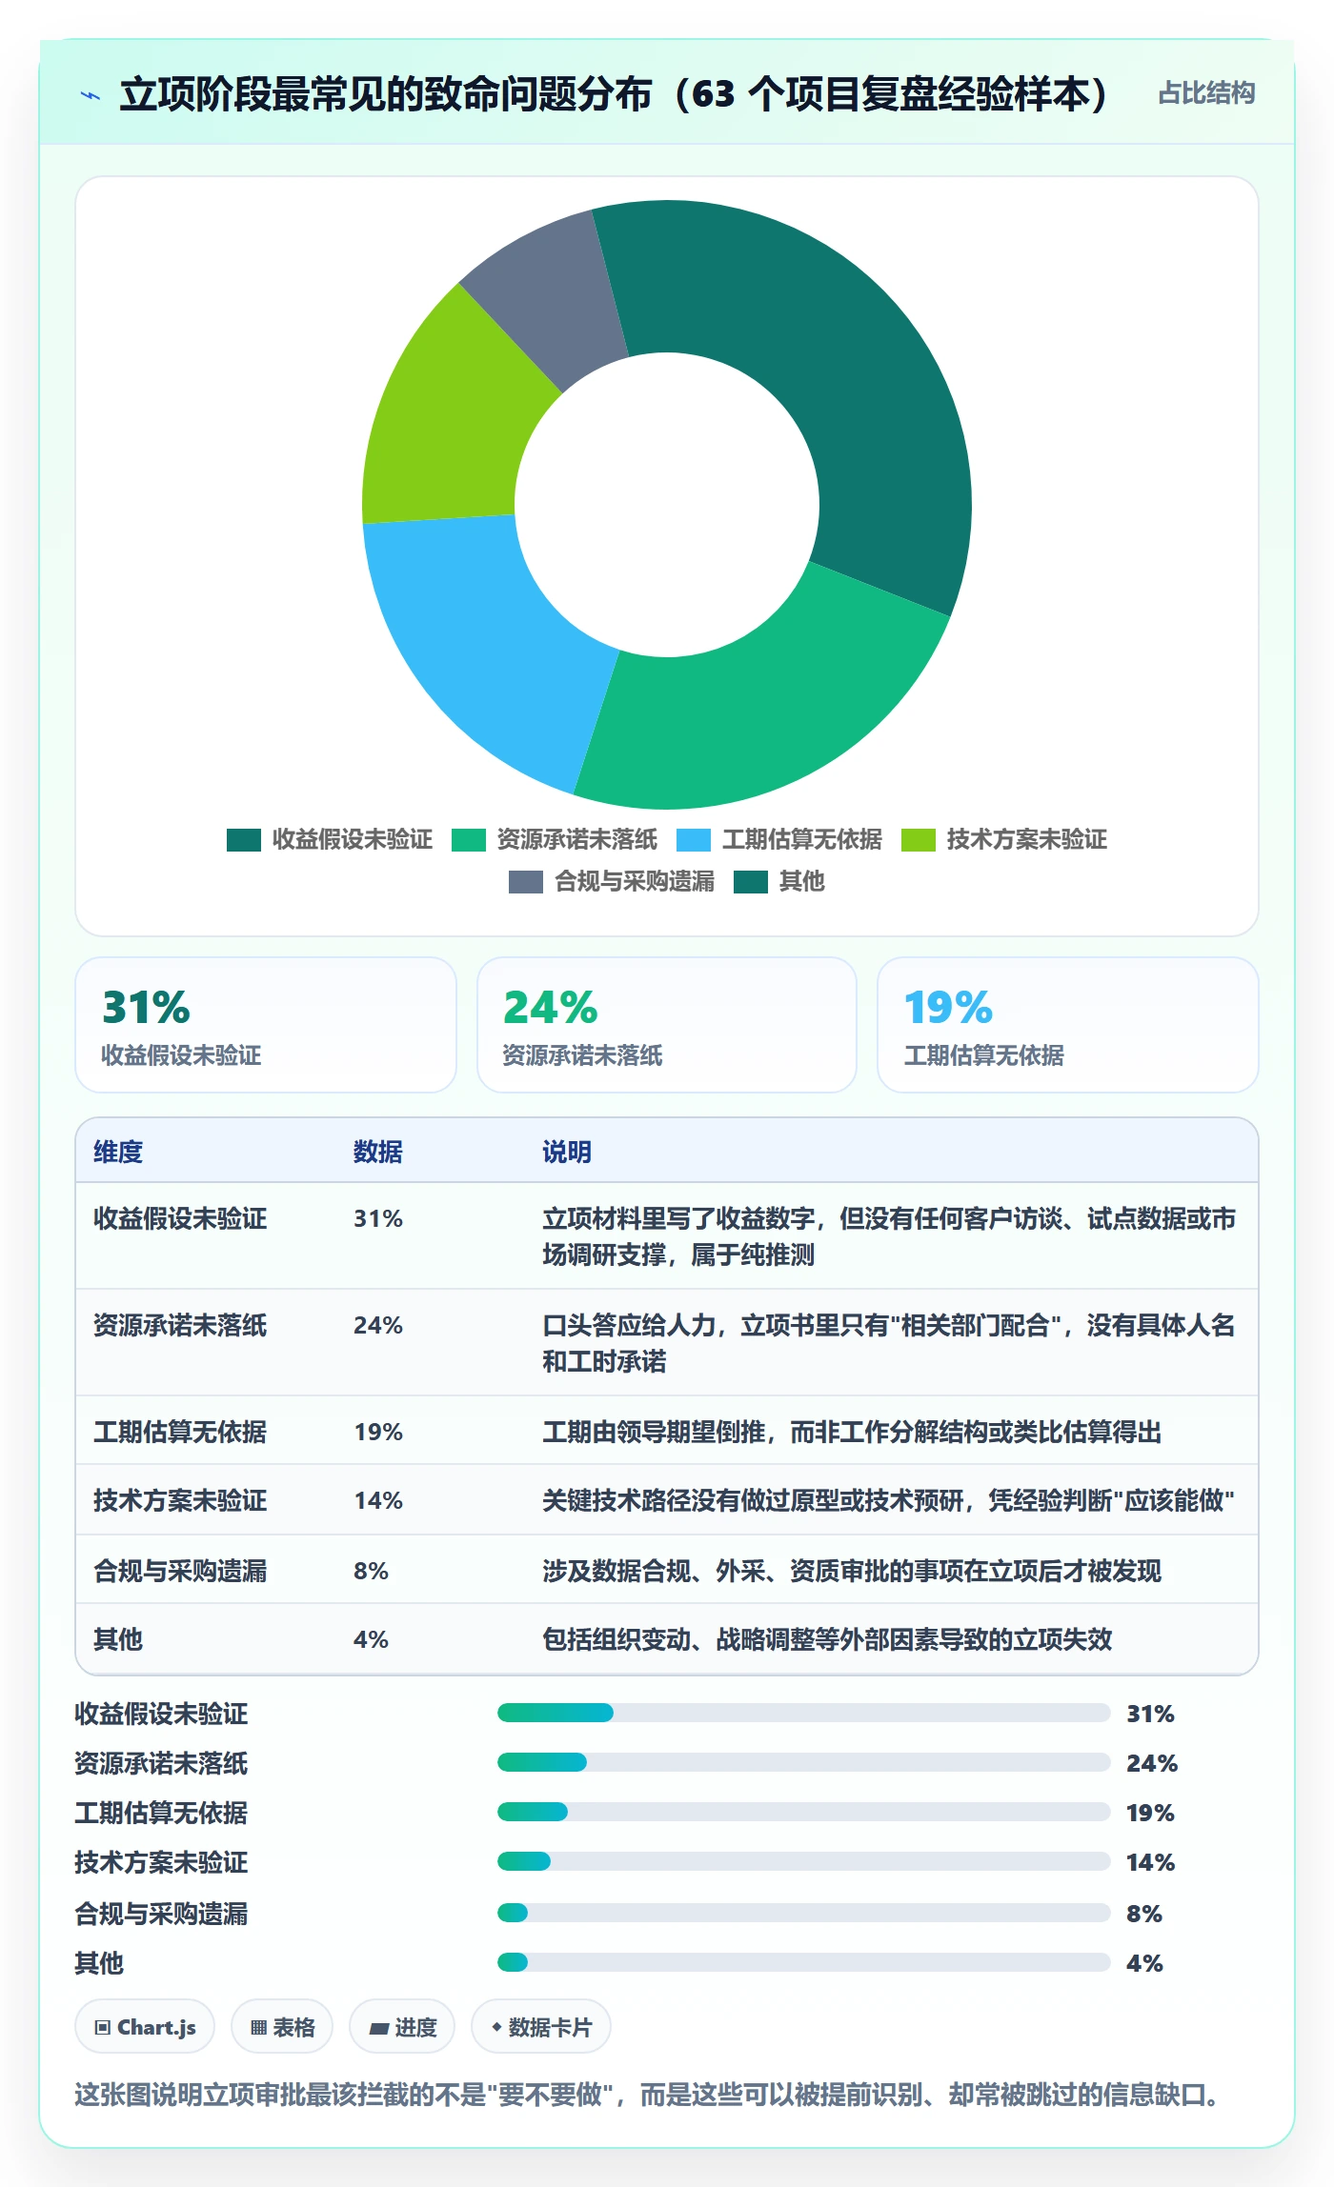Click the 14% progress bar
Screen dimensions: 1334x2187
[804, 1861]
